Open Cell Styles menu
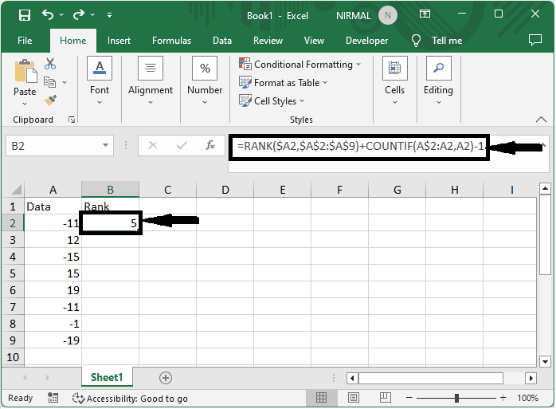 coord(272,101)
